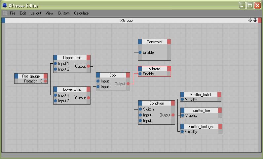The image size is (263, 159).
Task: Click the Constraint node's Enable port
Action: pyautogui.click(x=140, y=52)
